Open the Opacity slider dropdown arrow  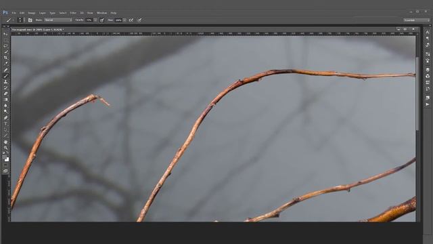(x=95, y=20)
